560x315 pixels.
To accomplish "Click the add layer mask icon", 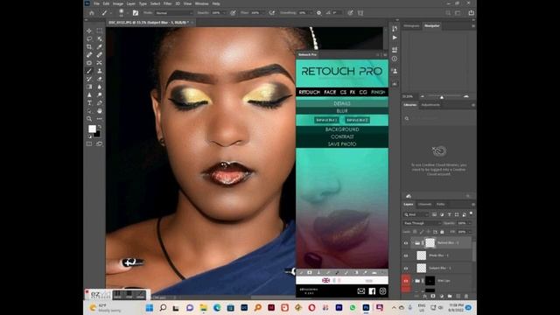I will point(433,296).
